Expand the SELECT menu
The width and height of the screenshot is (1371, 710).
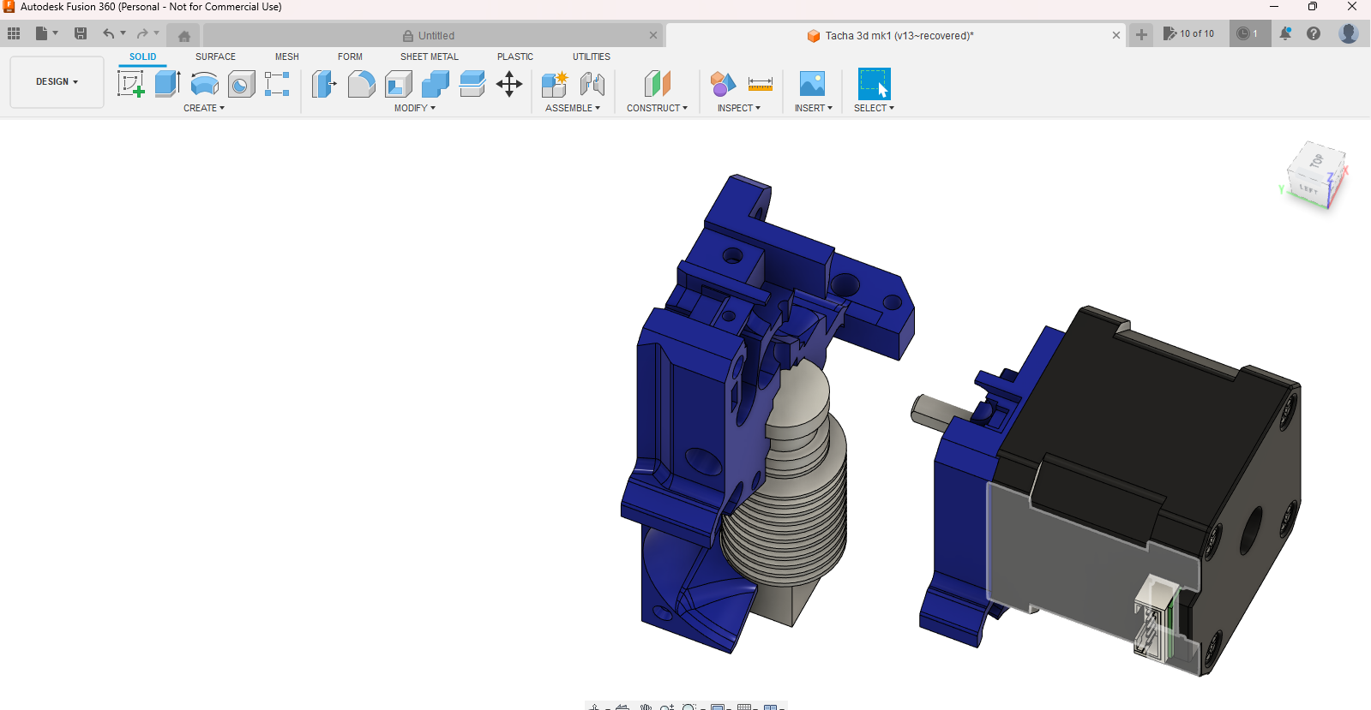[874, 108]
